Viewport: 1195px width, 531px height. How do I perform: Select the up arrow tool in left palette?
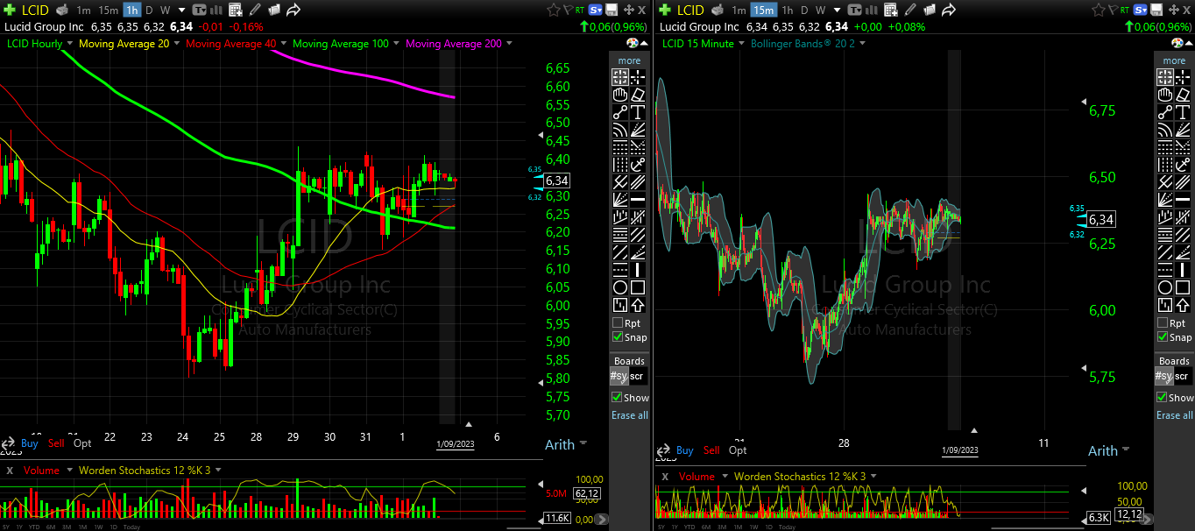point(638,305)
